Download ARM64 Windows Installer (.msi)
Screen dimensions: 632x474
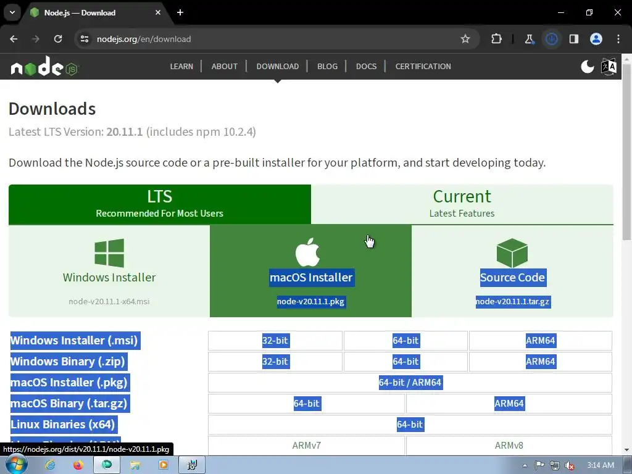click(x=541, y=341)
